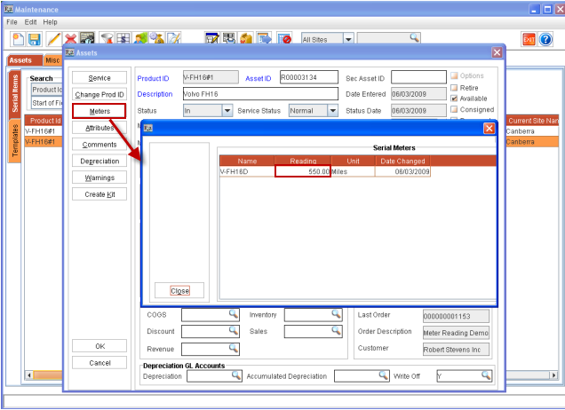
Task: Enable the Consigned checkbox
Action: click(x=455, y=110)
